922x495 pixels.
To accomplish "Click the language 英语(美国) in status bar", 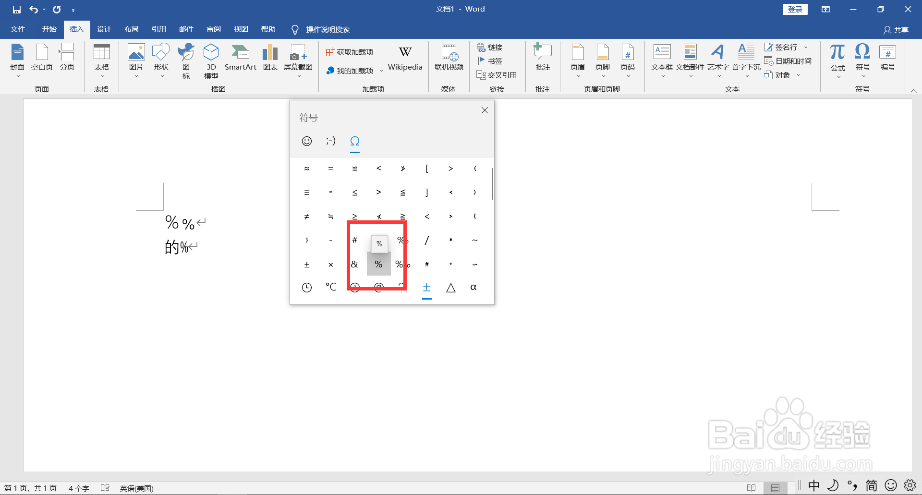I will tap(137, 488).
